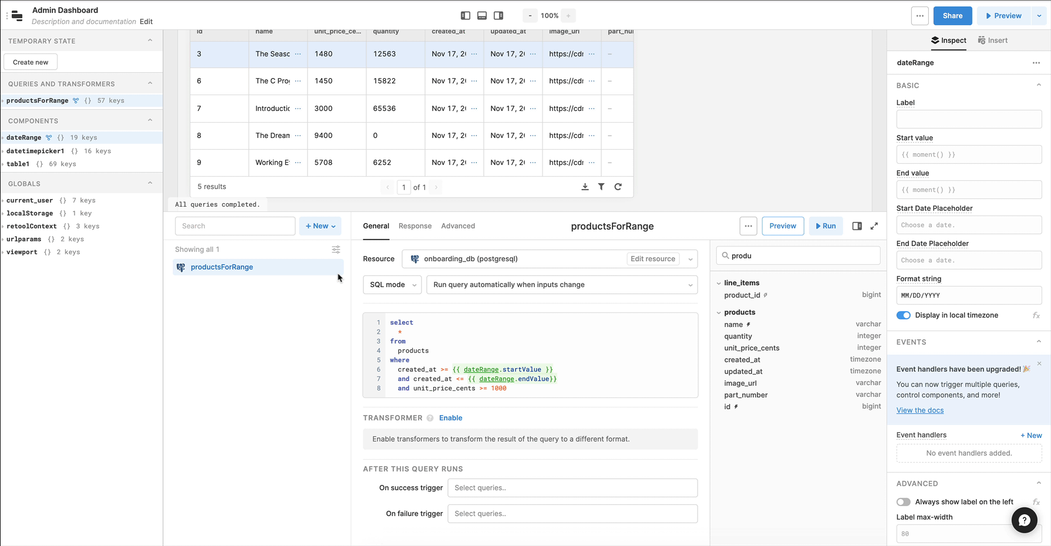This screenshot has height=546, width=1051.
Task: Go to previous table page arrow
Action: pos(388,187)
